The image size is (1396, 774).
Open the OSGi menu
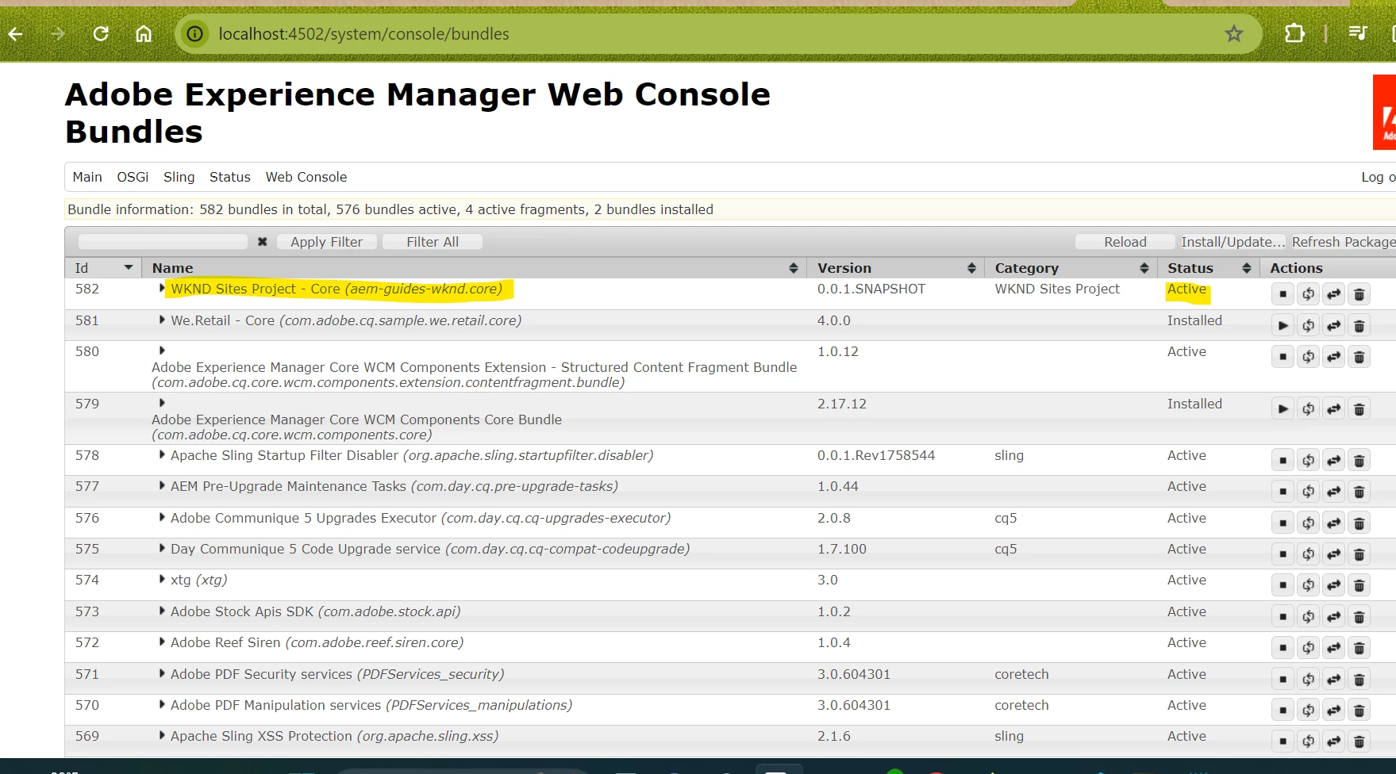(x=133, y=177)
